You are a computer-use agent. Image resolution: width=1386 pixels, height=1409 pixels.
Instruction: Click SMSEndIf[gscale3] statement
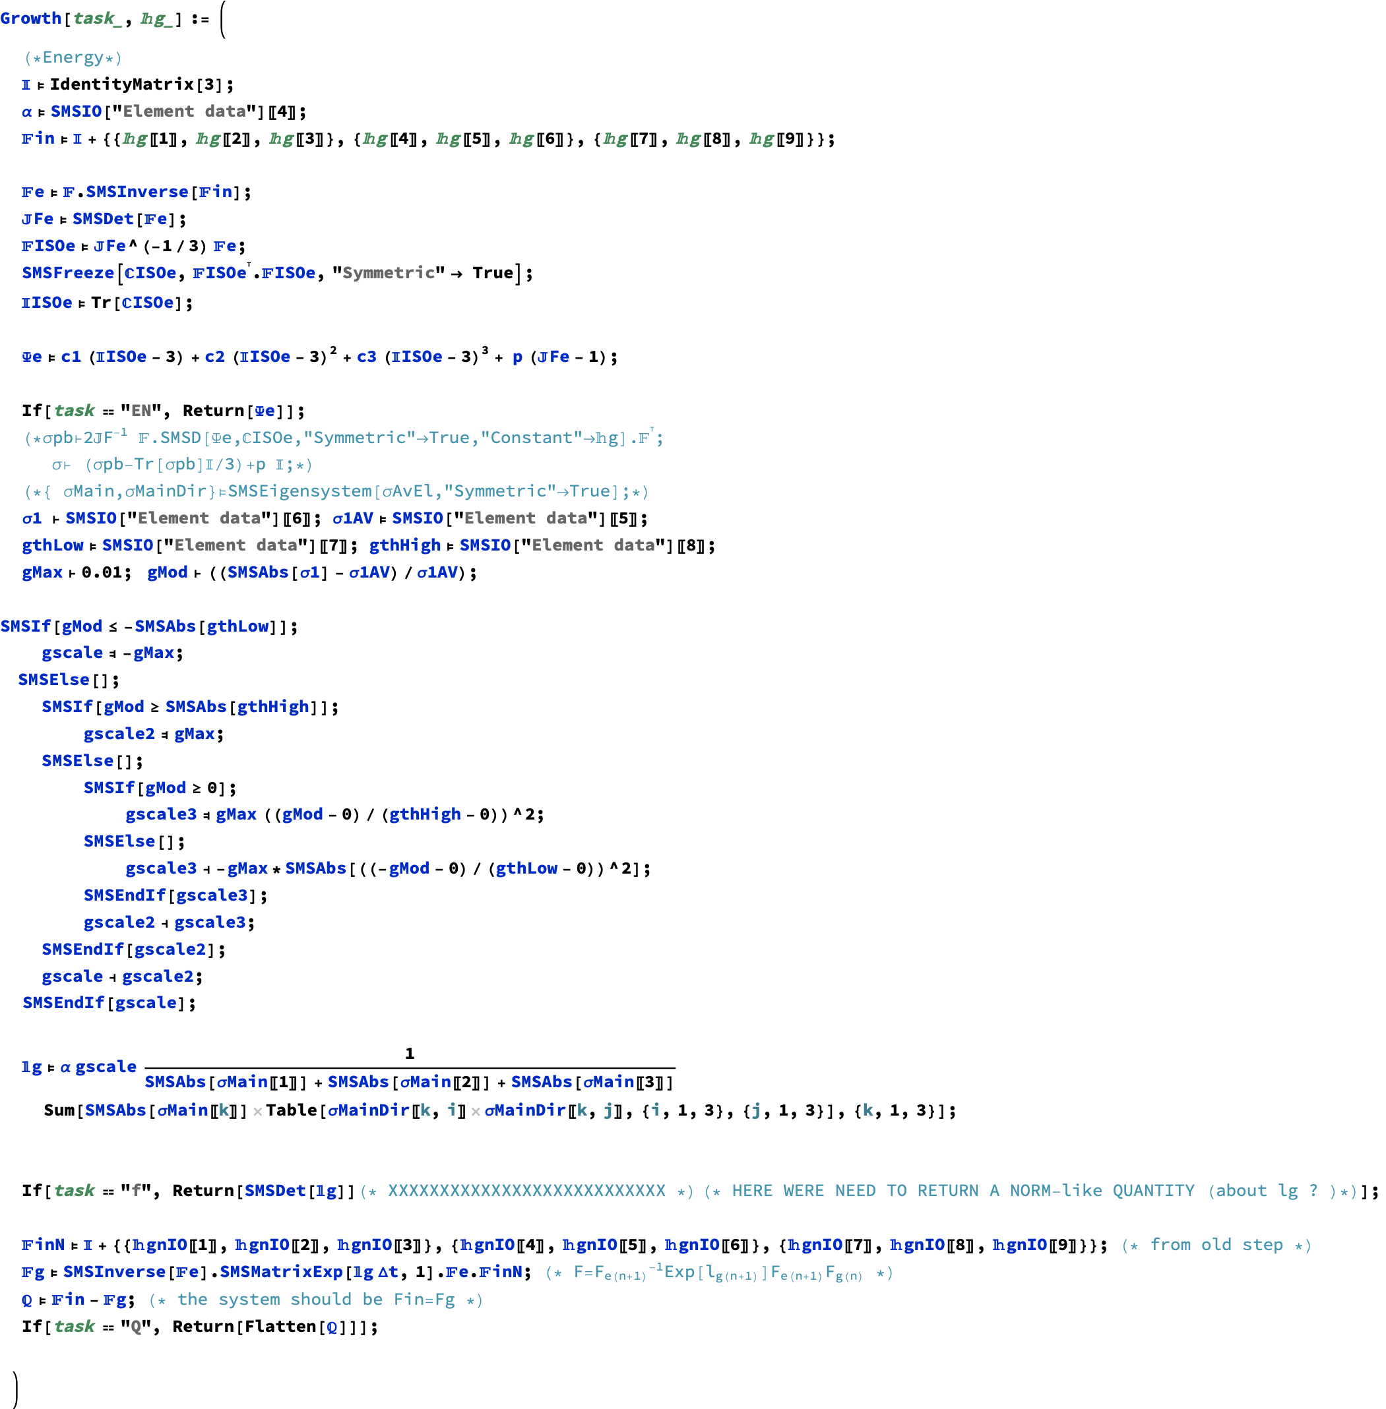pyautogui.click(x=175, y=895)
